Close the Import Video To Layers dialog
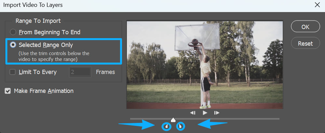 coord(317,5)
